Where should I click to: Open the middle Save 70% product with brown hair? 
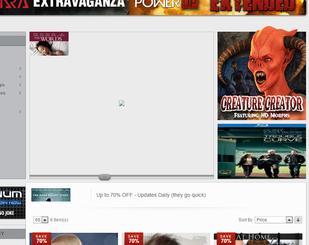[166, 239]
